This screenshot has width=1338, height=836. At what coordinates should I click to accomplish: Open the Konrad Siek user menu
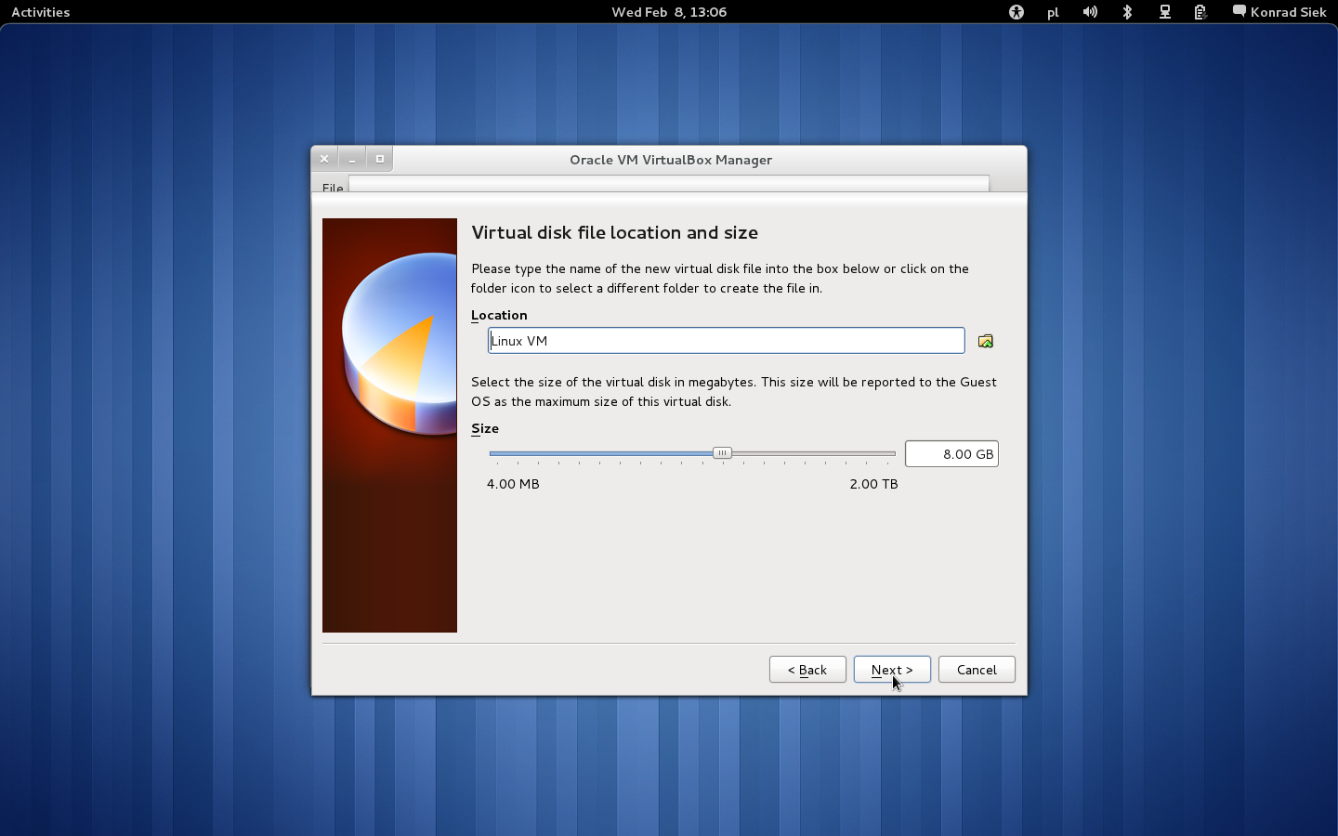[x=1279, y=12]
